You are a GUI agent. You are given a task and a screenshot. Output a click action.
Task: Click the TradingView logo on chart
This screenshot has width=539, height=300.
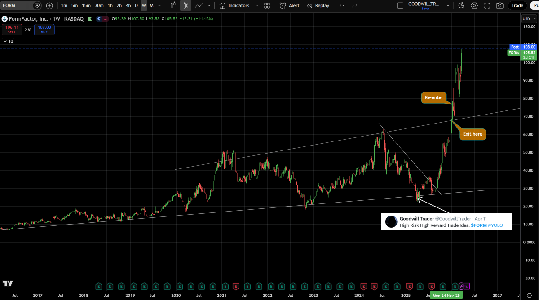[8, 283]
